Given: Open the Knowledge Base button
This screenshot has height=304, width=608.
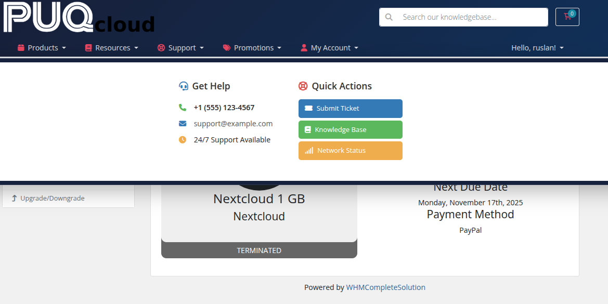Looking at the screenshot, I should [x=350, y=130].
